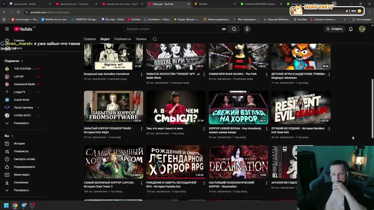
Task: Open Понравившиеся in sidebar
Action: pyautogui.click(x=24, y=167)
